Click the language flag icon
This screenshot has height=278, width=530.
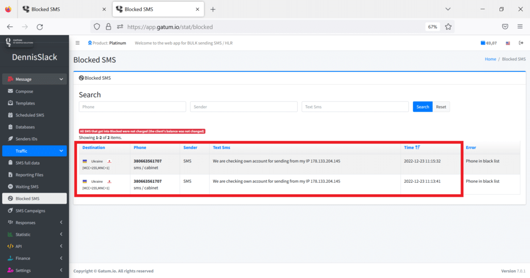(x=508, y=43)
